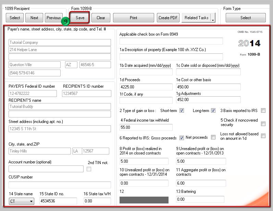Screen dimensions: 273x211
Task: Click box 8 realized profit field
Action: (x=144, y=161)
